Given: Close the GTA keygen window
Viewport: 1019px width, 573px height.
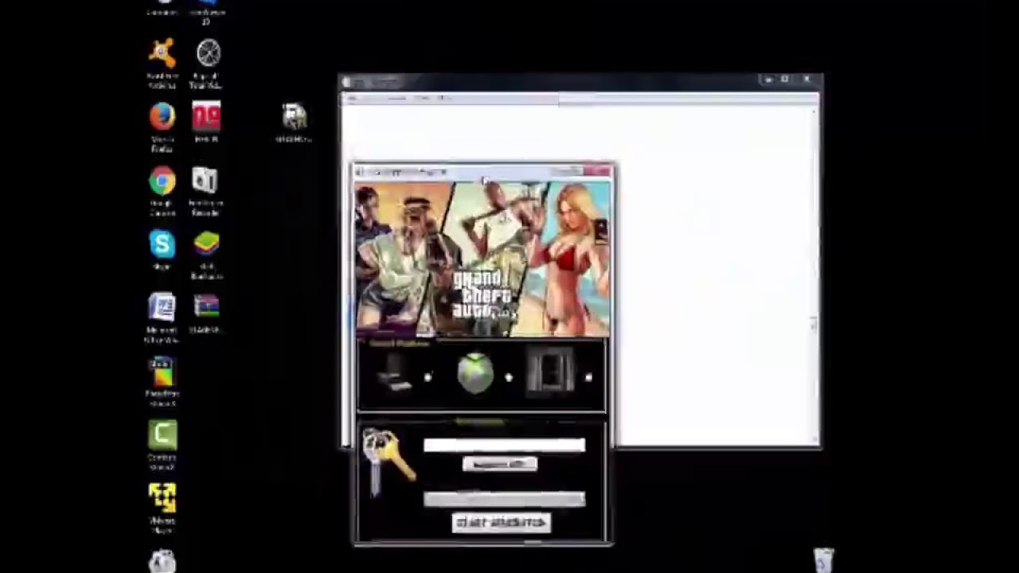Looking at the screenshot, I should [597, 171].
